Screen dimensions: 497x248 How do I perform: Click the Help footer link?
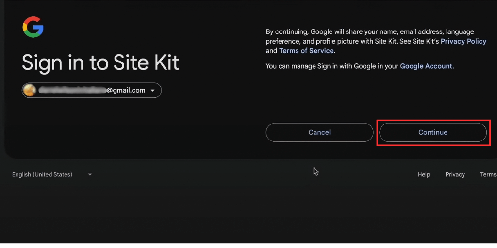tap(424, 174)
